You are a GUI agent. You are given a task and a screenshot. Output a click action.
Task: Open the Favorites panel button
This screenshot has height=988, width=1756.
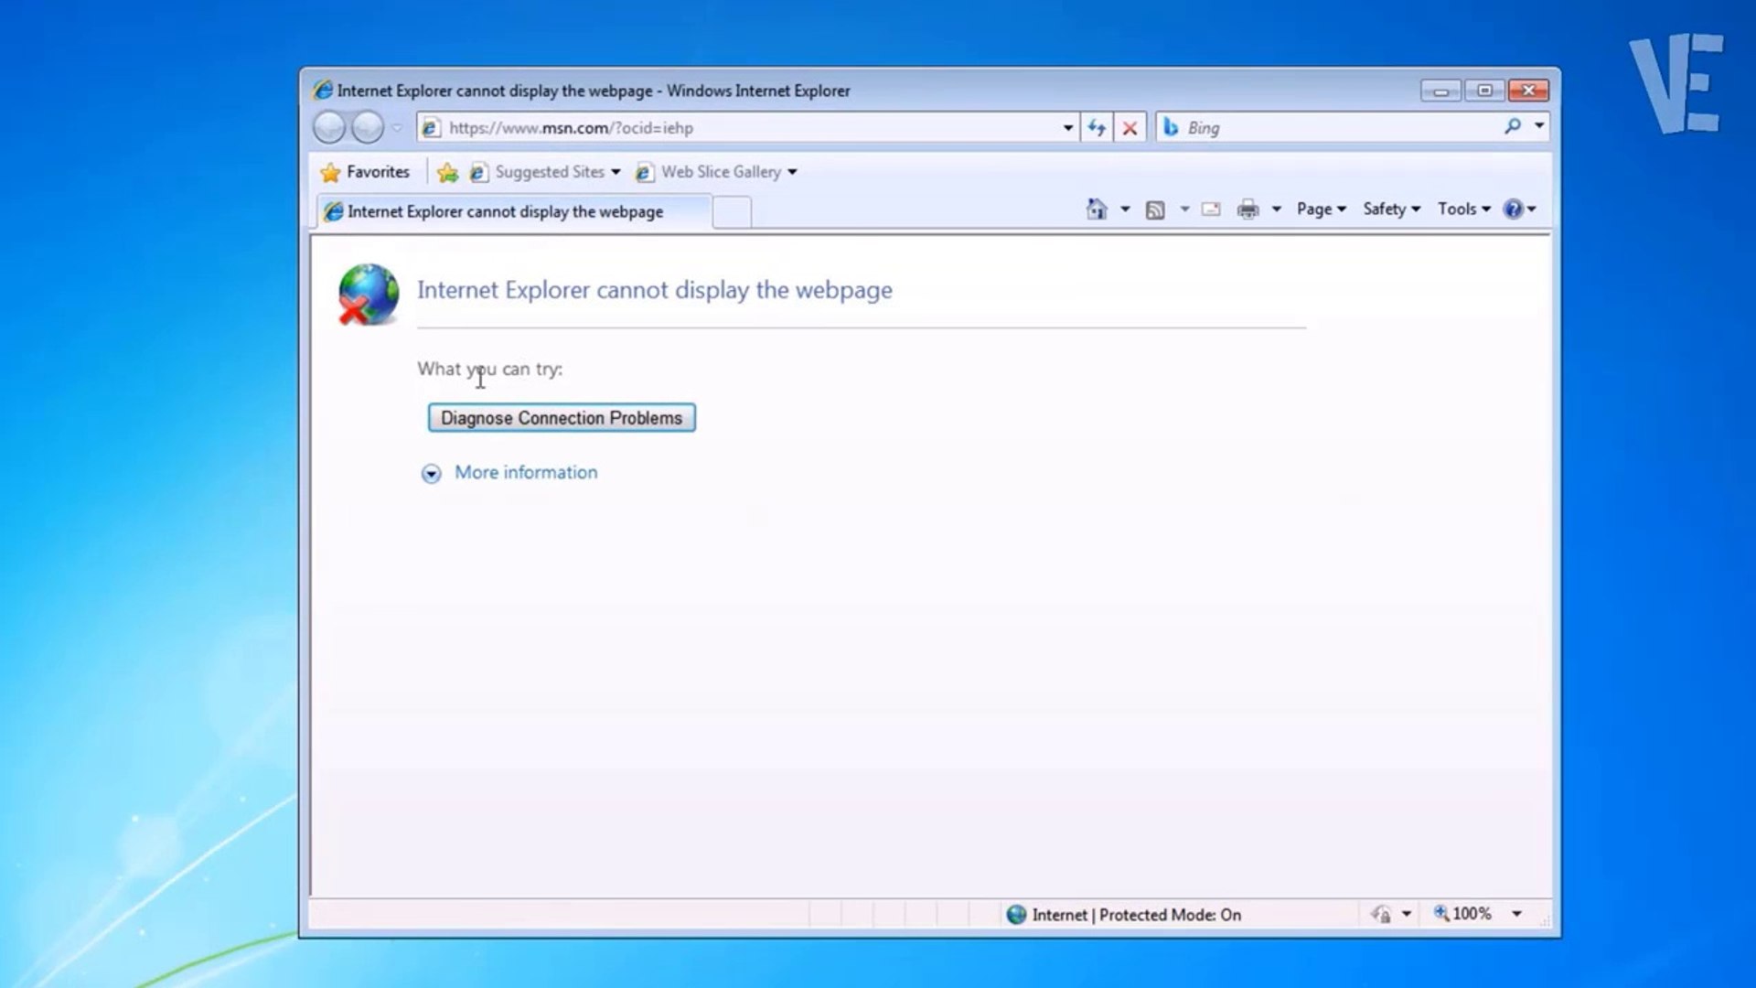point(365,172)
